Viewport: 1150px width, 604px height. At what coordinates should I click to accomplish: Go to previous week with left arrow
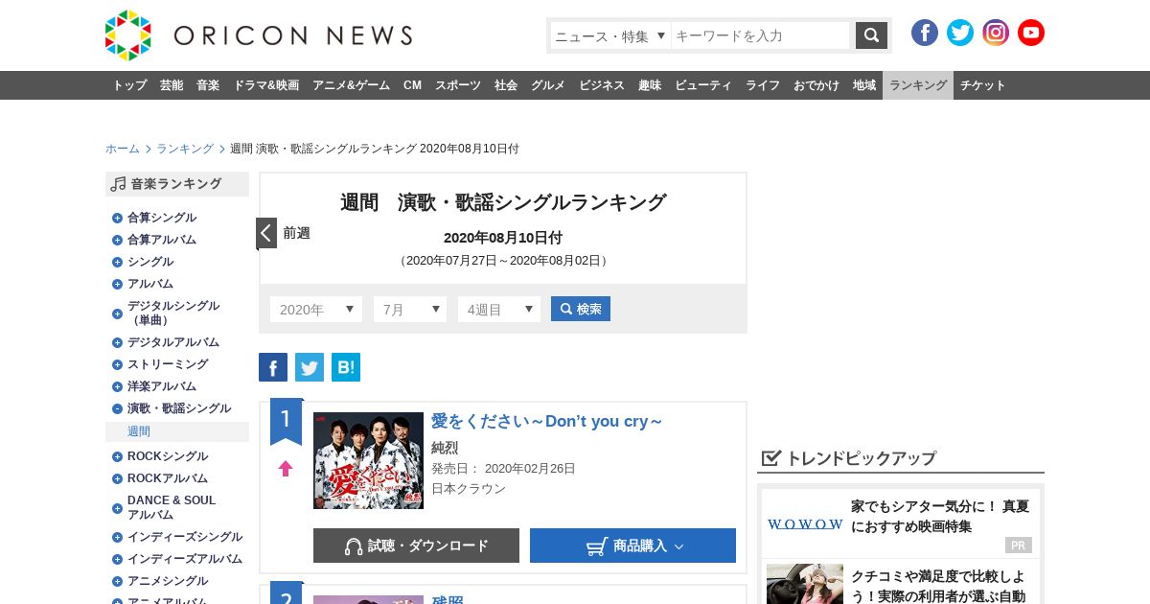266,233
